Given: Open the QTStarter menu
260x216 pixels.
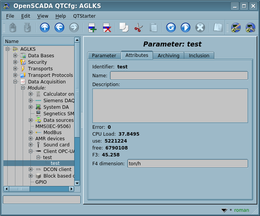Looking at the screenshot, I should click(x=84, y=16).
